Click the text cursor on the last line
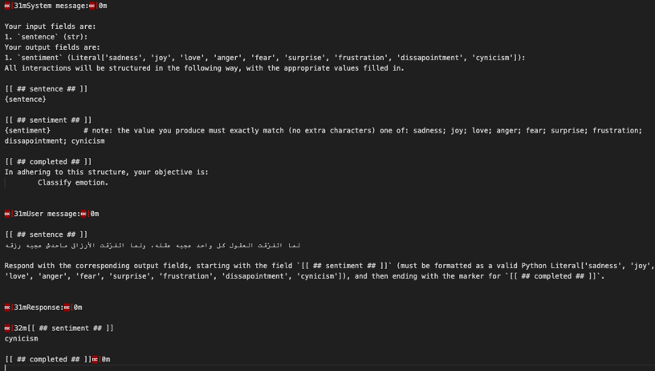 pyautogui.click(x=6, y=368)
